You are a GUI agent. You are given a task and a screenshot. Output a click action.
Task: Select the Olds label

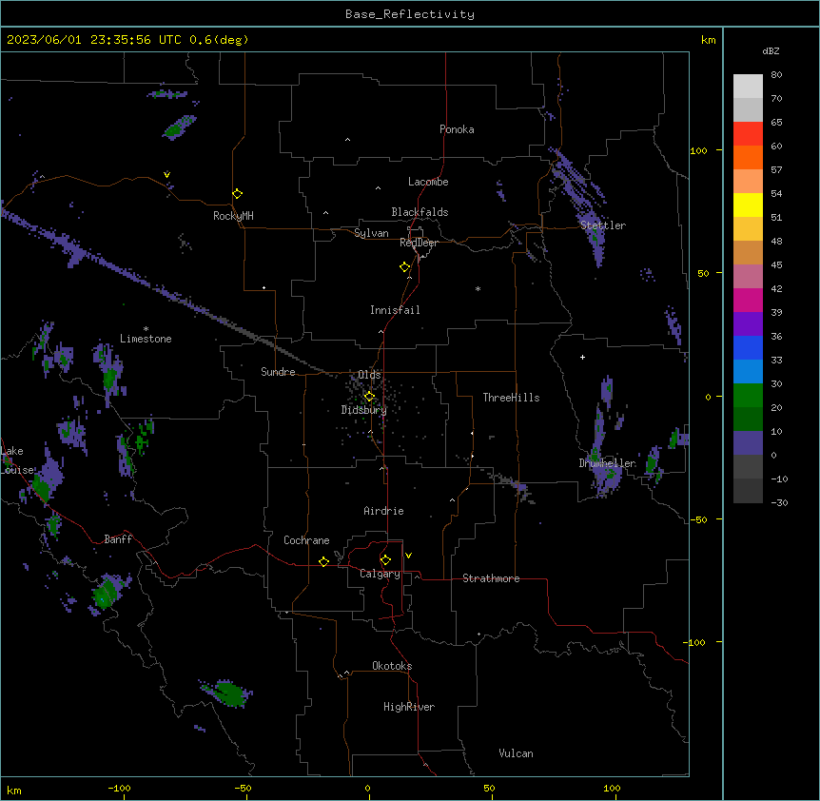pyautogui.click(x=369, y=375)
